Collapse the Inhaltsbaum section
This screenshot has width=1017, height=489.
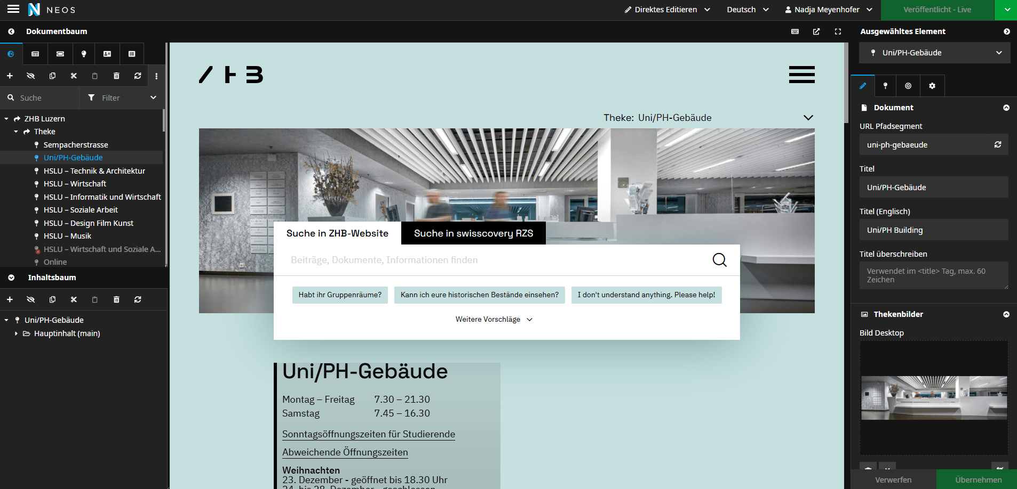(x=11, y=278)
